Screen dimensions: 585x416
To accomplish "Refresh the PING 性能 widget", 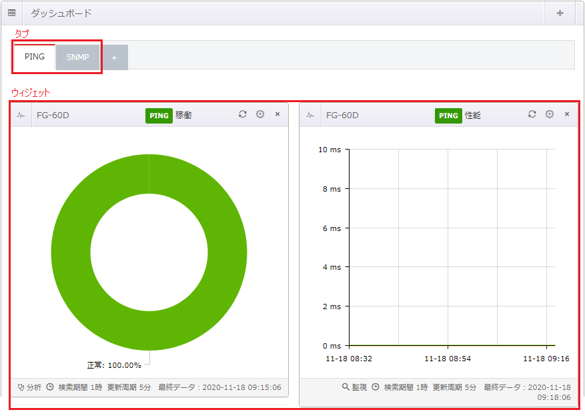I will click(x=532, y=114).
